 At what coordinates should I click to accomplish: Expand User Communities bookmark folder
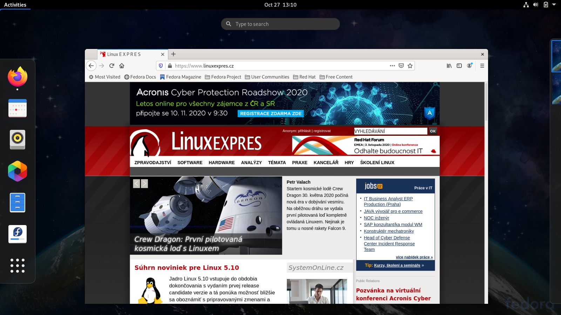[267, 77]
